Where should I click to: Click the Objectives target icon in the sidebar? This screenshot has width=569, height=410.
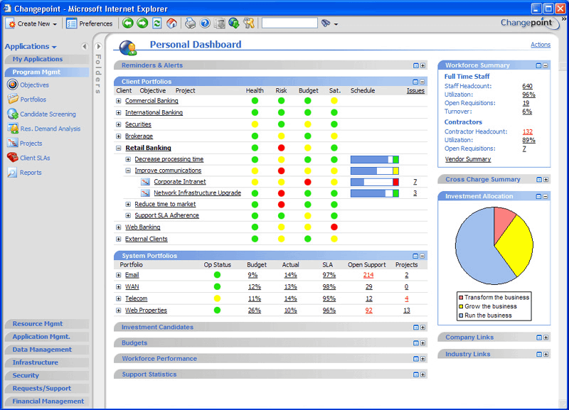(x=12, y=85)
